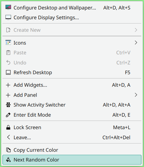This screenshot has height=167, width=144.
Task: Click the padlock icon for Lock Screen
Action: click(8, 127)
